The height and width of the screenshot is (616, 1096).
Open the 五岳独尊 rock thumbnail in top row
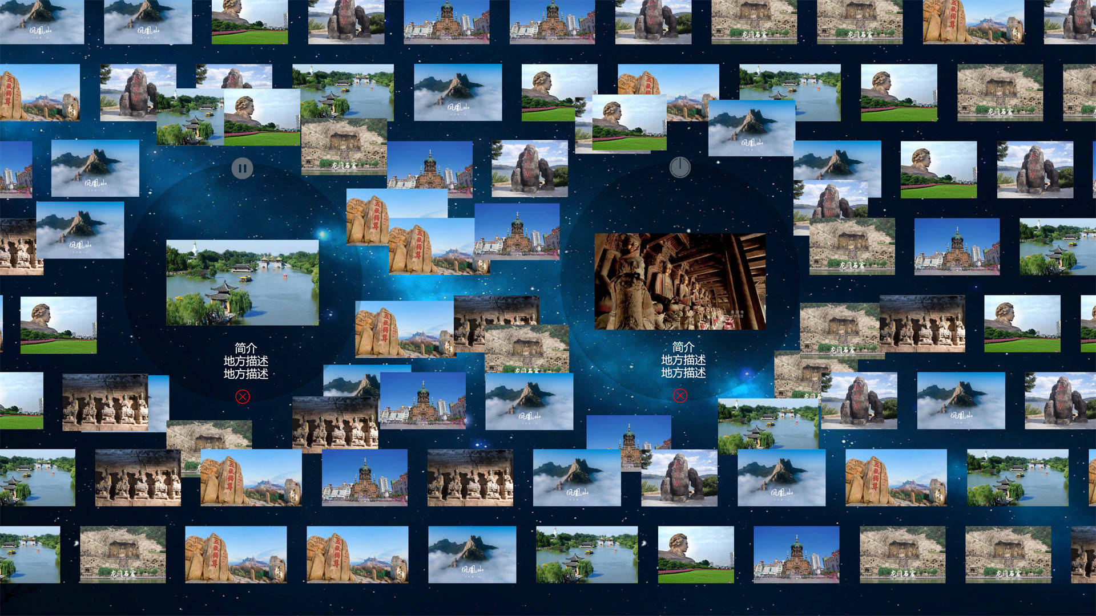pos(973,21)
